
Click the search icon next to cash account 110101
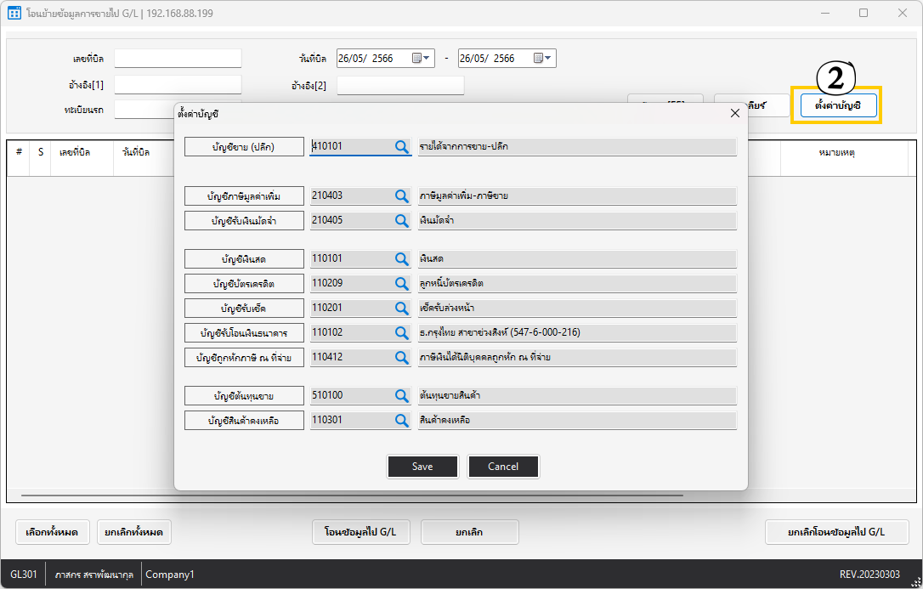[402, 258]
